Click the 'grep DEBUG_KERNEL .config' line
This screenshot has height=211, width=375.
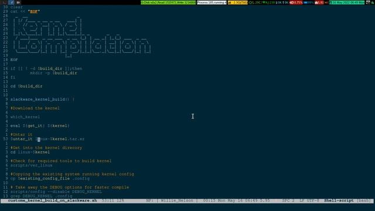(41, 196)
